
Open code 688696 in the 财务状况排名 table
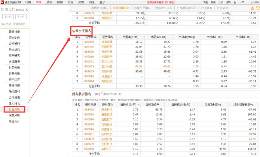pos(89,109)
